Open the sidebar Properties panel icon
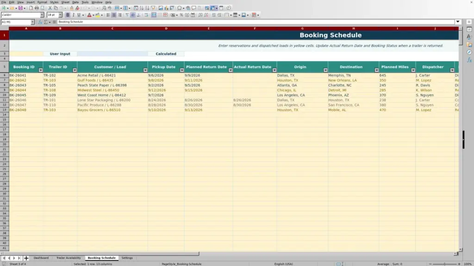The image size is (474, 266). [469, 29]
